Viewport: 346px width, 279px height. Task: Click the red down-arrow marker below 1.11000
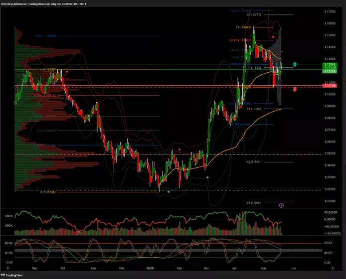(295, 89)
